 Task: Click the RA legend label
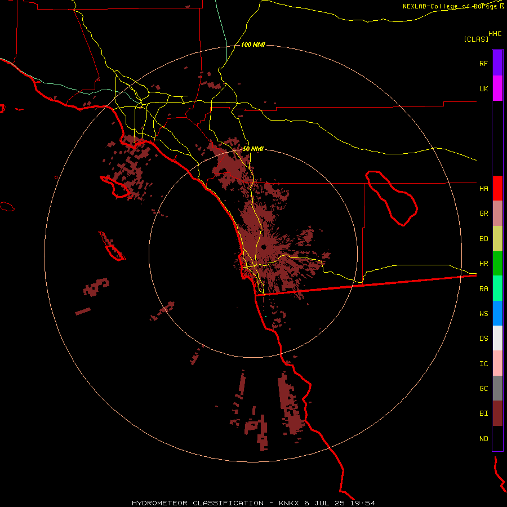pyautogui.click(x=483, y=289)
